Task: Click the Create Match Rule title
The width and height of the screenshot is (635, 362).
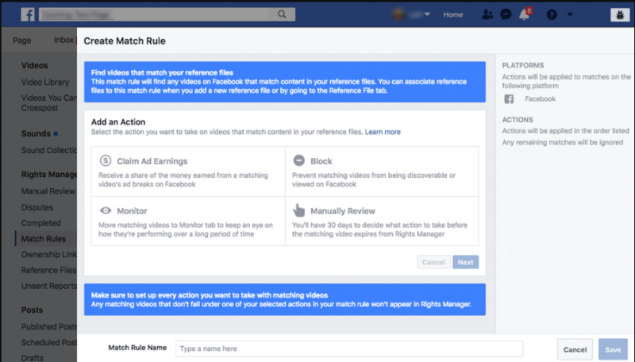Action: [x=125, y=41]
